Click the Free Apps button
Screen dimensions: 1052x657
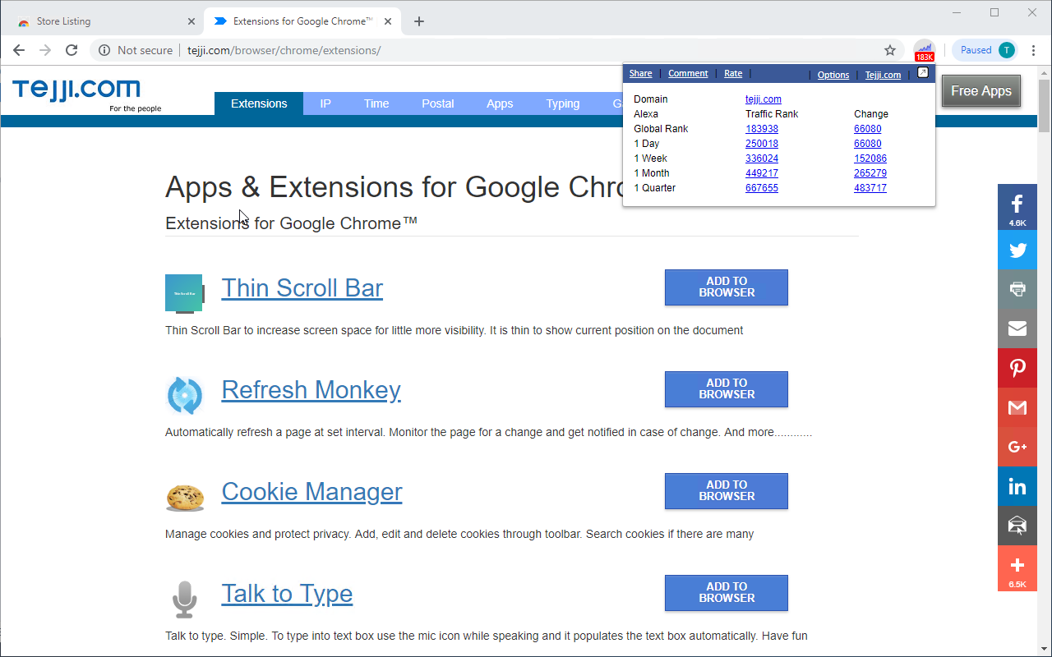point(981,91)
